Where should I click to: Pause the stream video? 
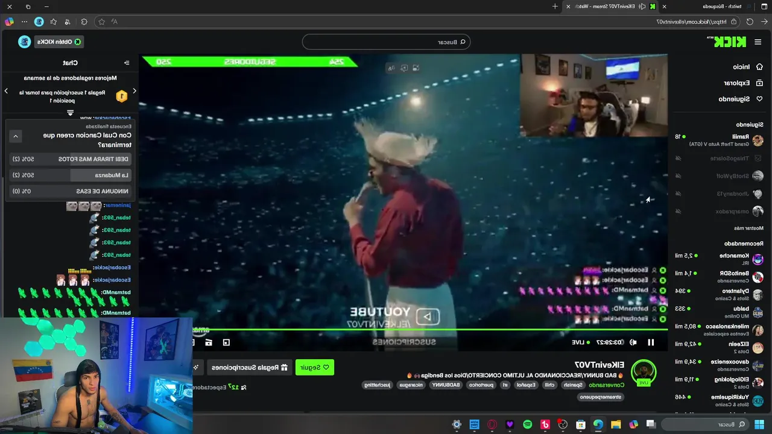pos(651,342)
